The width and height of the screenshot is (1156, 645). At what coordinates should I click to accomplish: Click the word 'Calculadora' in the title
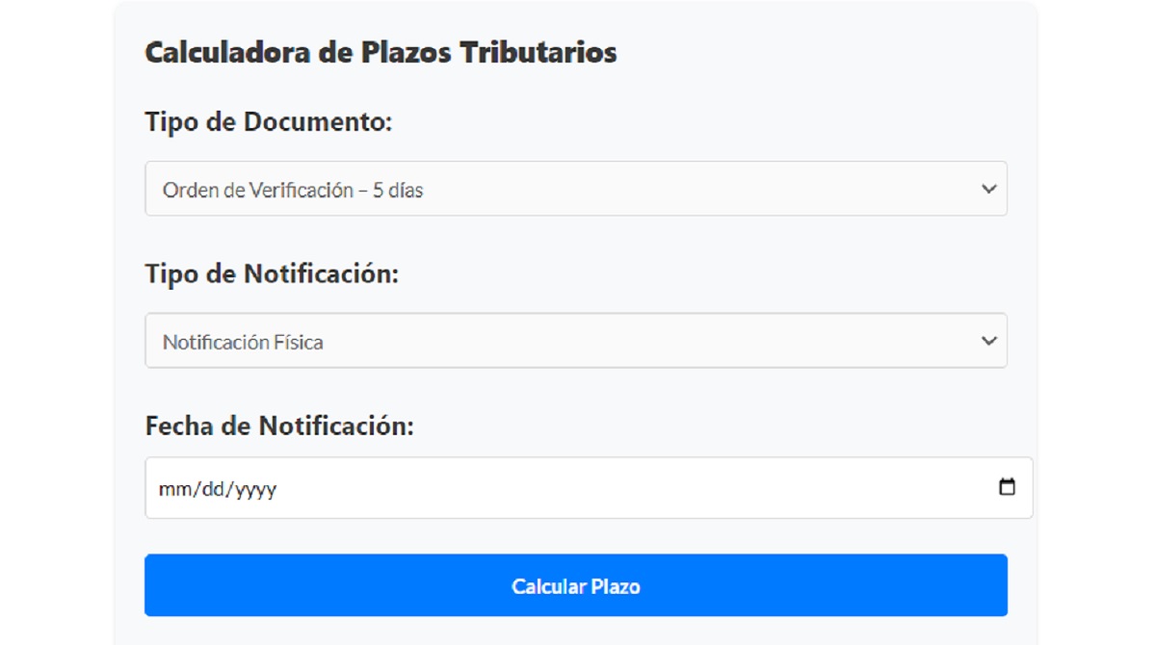(x=227, y=52)
